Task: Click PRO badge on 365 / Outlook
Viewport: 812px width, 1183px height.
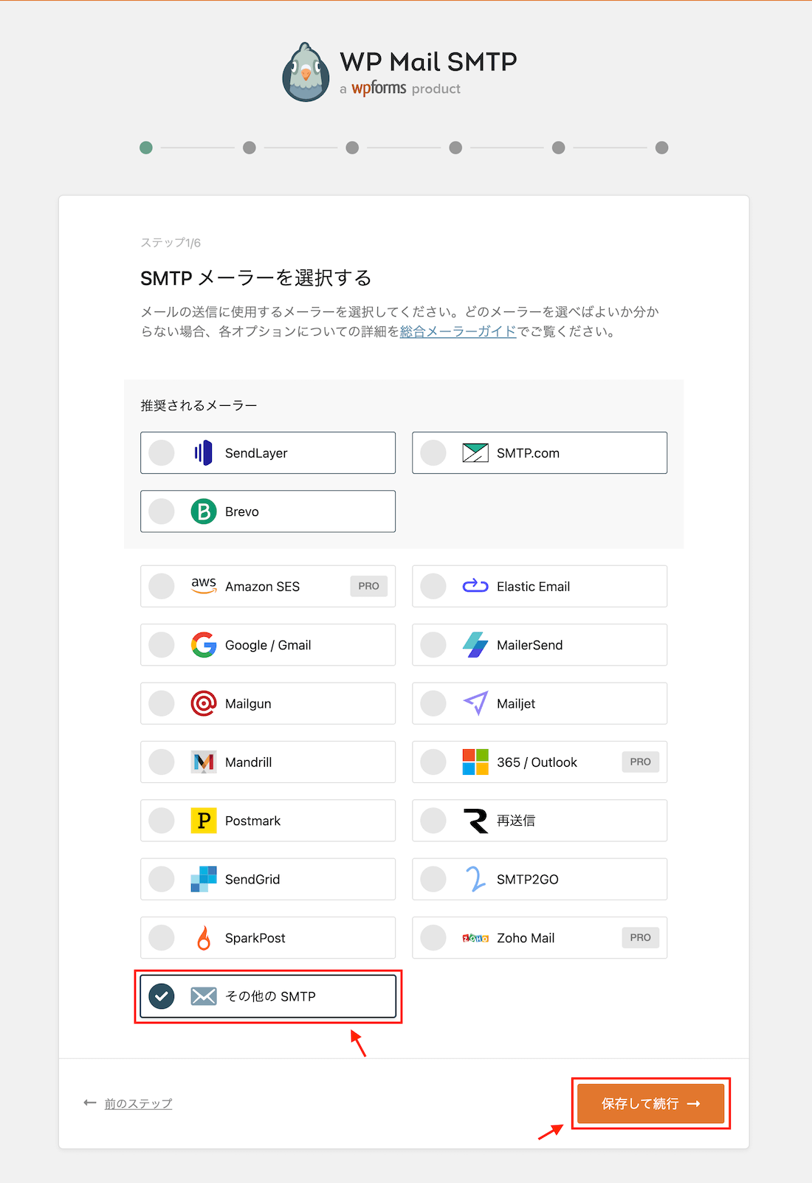Action: (640, 762)
